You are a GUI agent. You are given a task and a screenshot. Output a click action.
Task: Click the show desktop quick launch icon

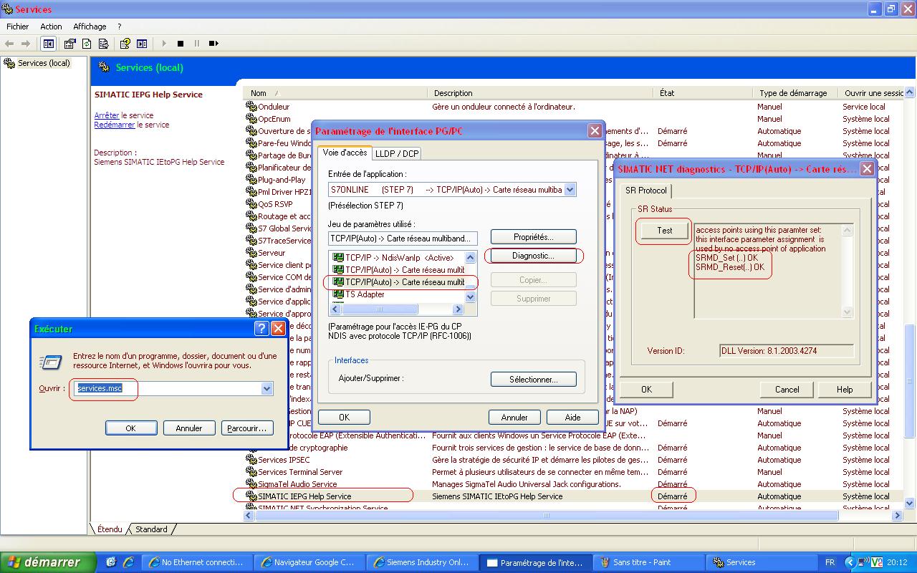click(112, 562)
